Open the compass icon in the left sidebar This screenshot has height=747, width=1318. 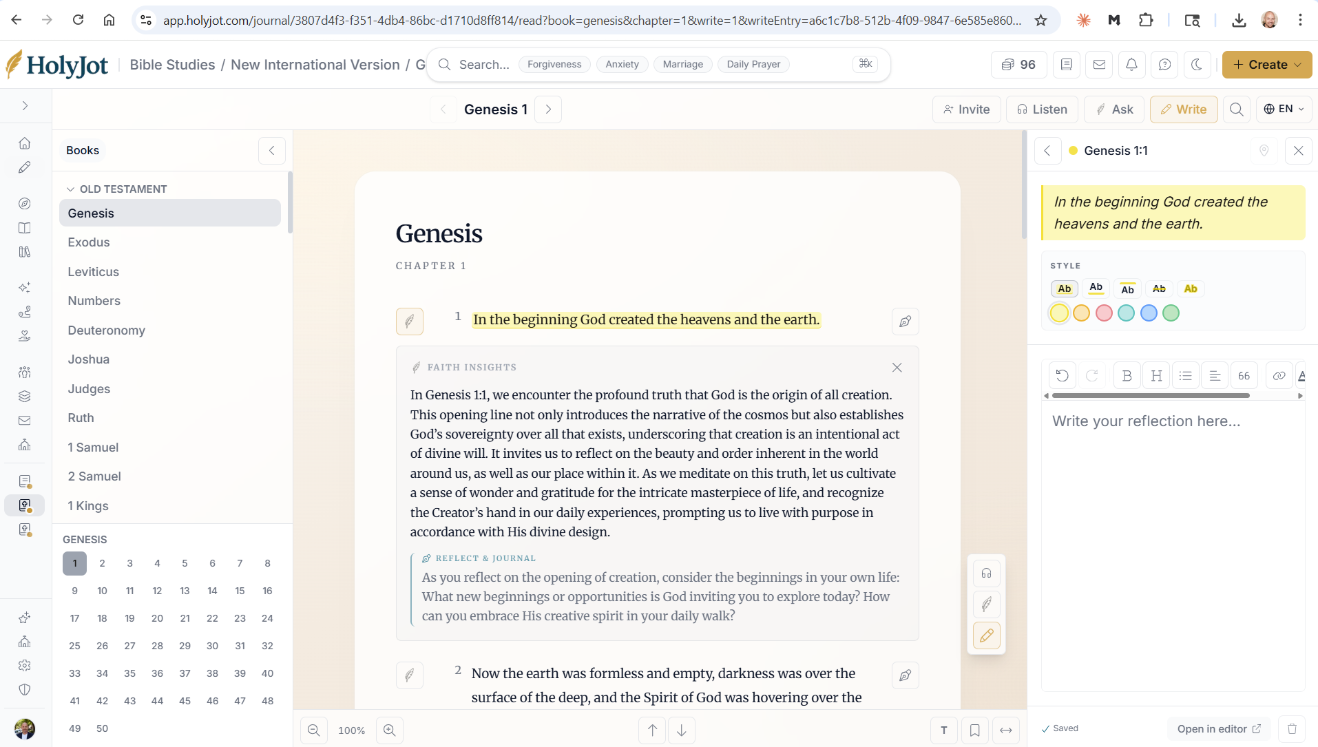coord(25,204)
